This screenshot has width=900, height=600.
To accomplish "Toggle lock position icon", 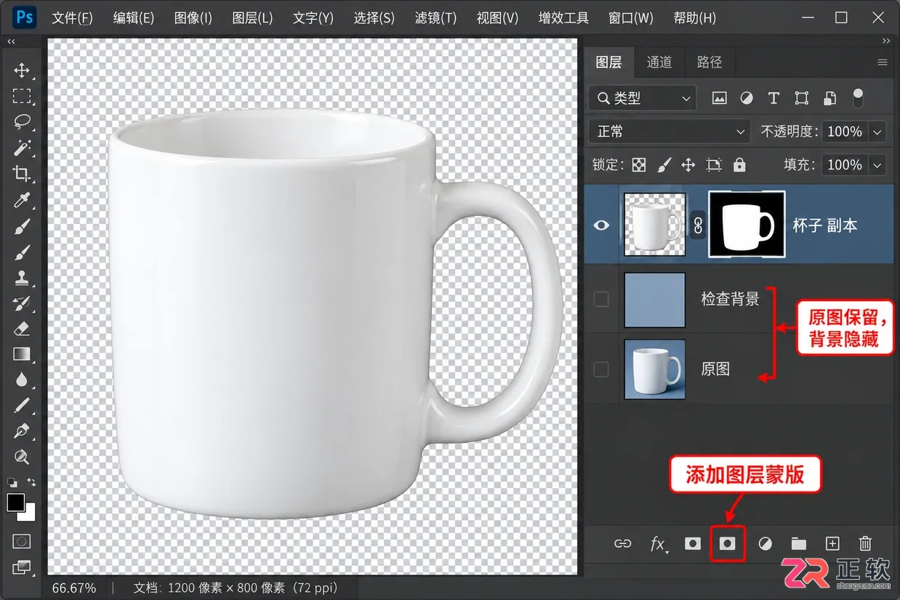I will tap(688, 165).
